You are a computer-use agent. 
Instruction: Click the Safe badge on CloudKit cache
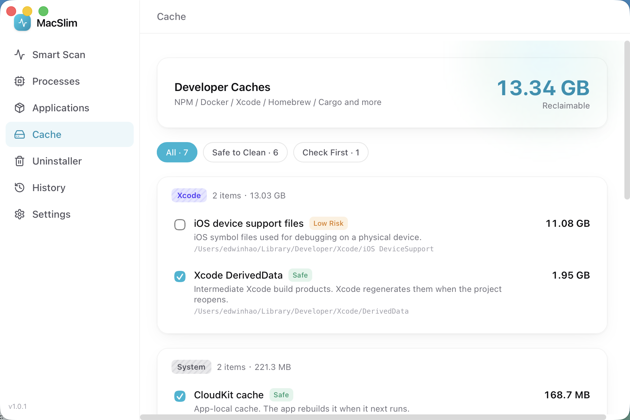tap(281, 395)
